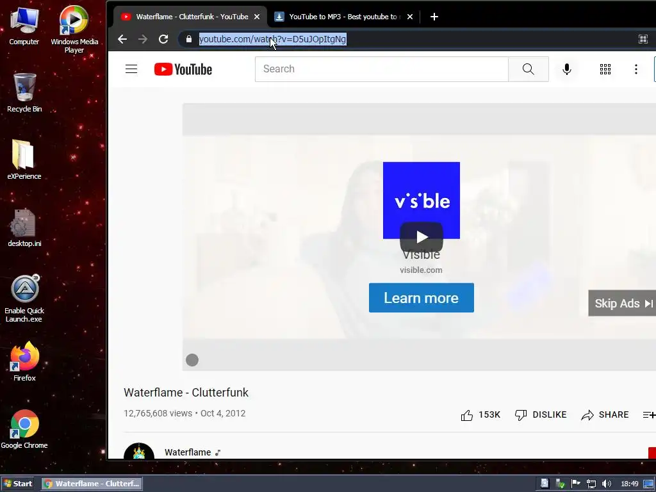
Task: Click the save to playlist icon
Action: 649,414
